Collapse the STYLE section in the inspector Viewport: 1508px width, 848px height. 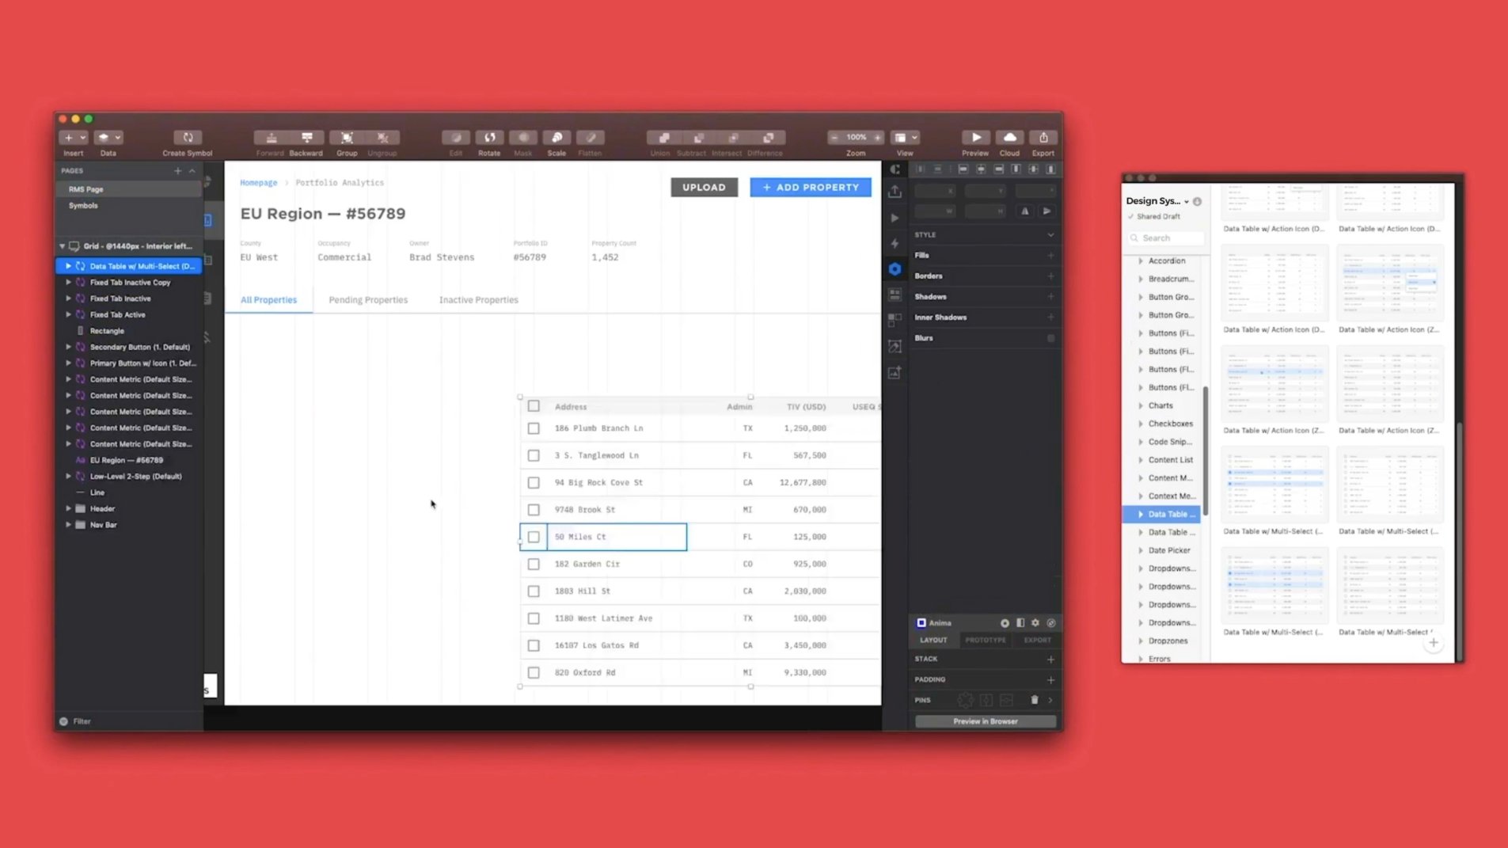(1050, 234)
